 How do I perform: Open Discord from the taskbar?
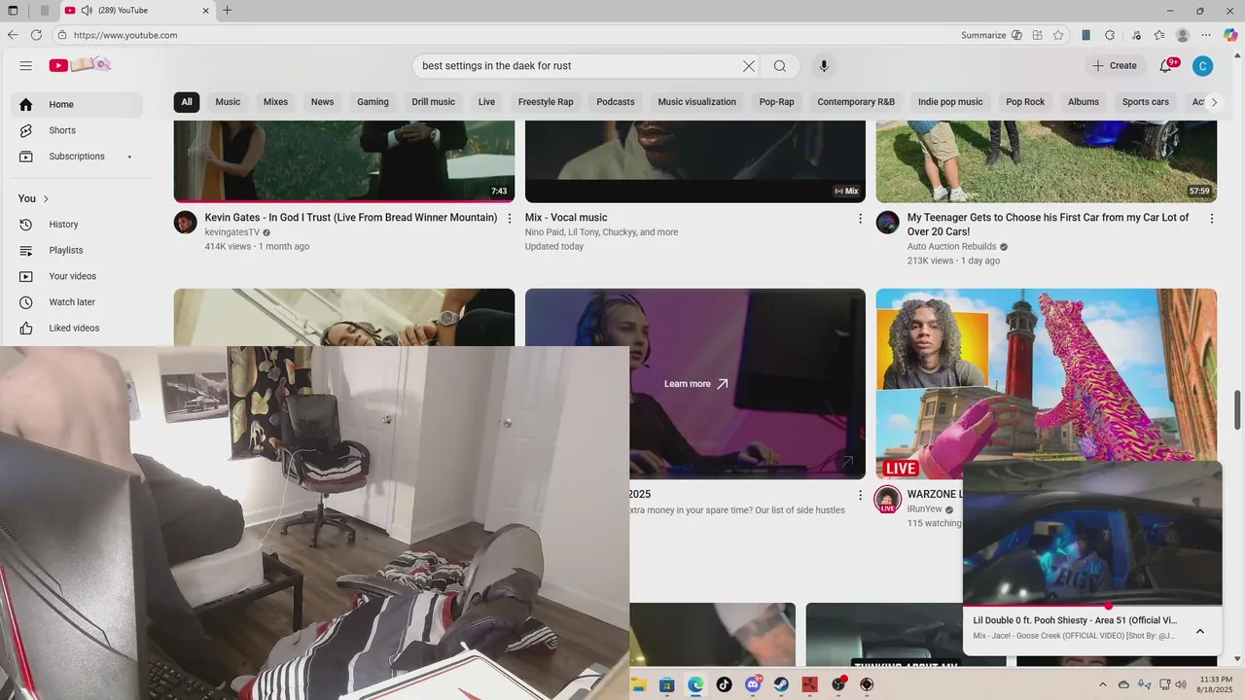[x=752, y=684]
